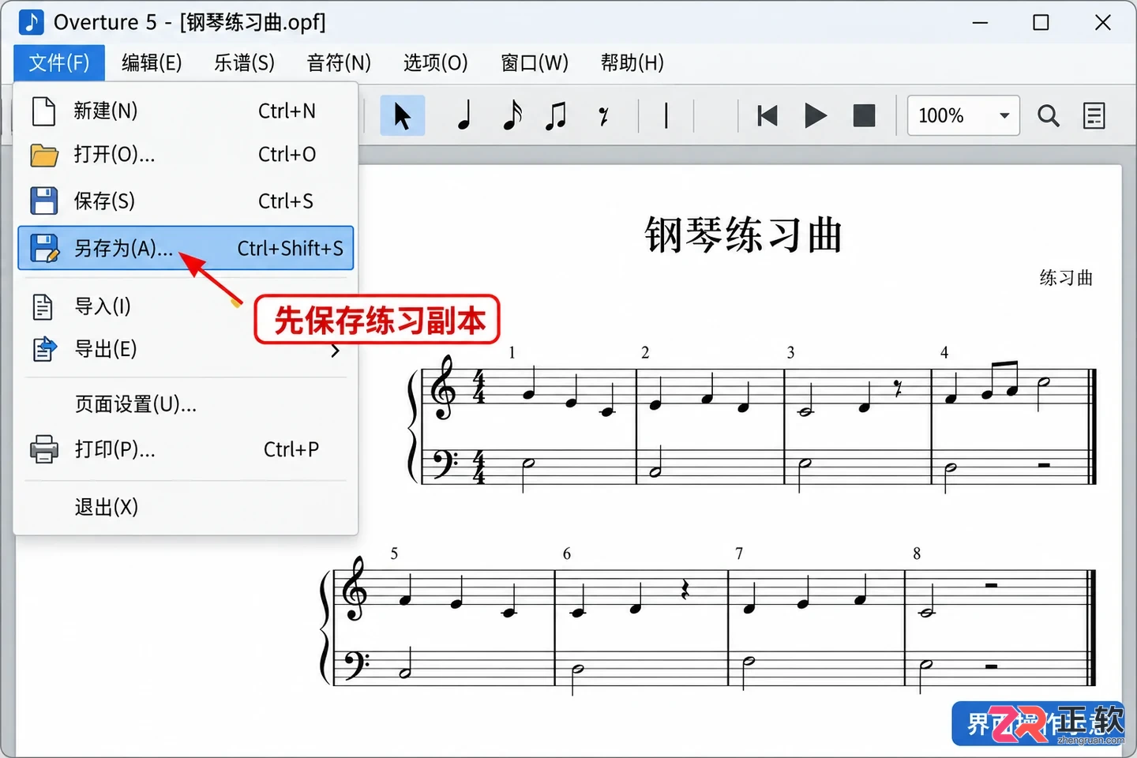Start score playback
Screen dimensions: 1137x758
pyautogui.click(x=816, y=116)
